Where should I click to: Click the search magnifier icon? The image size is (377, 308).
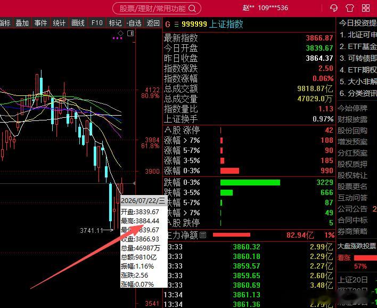[x=192, y=9]
